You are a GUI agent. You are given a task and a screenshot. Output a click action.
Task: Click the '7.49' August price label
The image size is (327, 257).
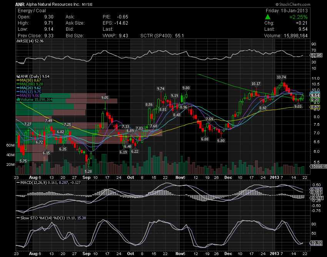tap(48, 120)
